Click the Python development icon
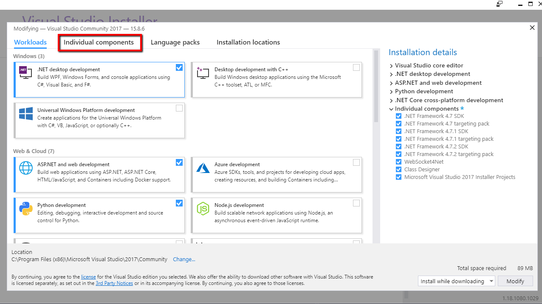Screen dimensions: 542x304 click(25, 209)
